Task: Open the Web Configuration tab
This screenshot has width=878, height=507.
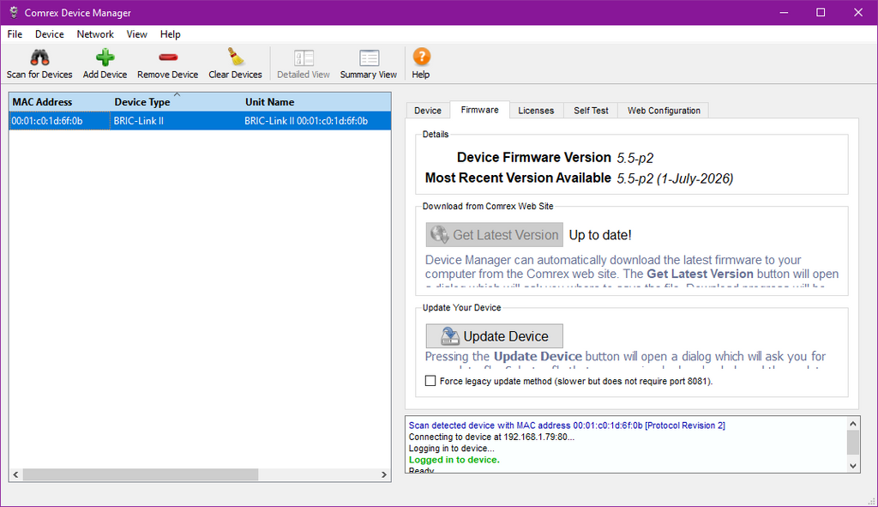Action: (664, 111)
